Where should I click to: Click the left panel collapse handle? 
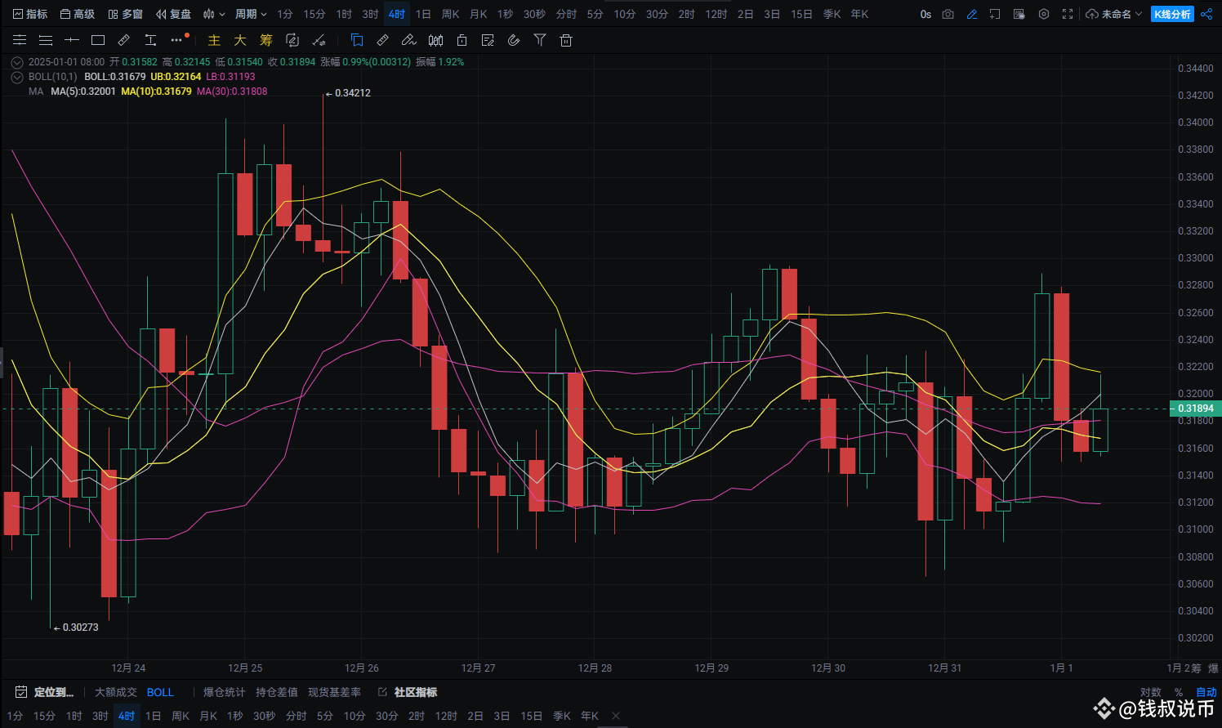2,363
